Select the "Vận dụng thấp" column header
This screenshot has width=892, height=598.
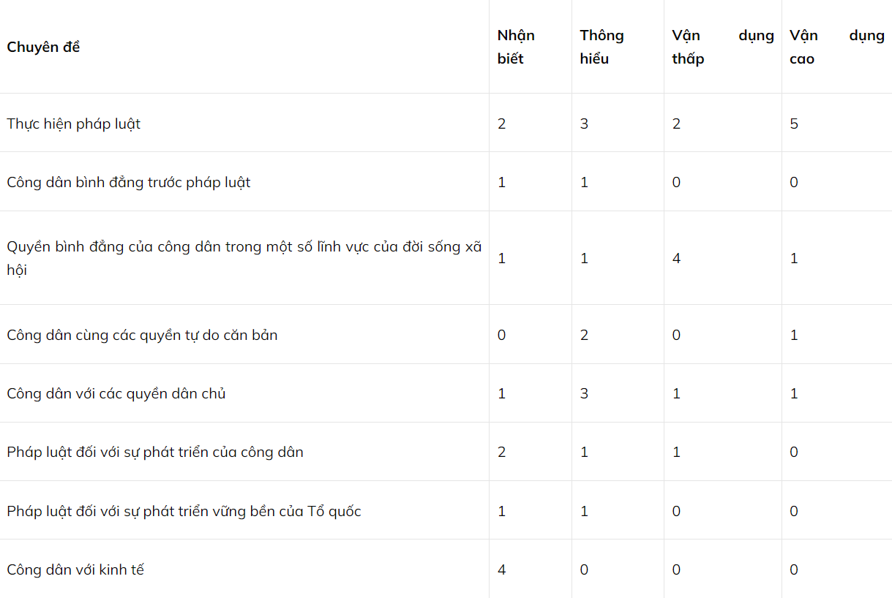[722, 47]
